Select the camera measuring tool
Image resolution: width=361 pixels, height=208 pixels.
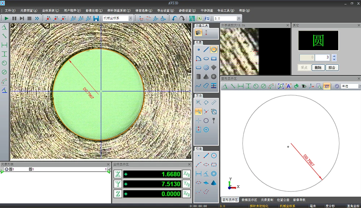pyautogui.click(x=199, y=33)
